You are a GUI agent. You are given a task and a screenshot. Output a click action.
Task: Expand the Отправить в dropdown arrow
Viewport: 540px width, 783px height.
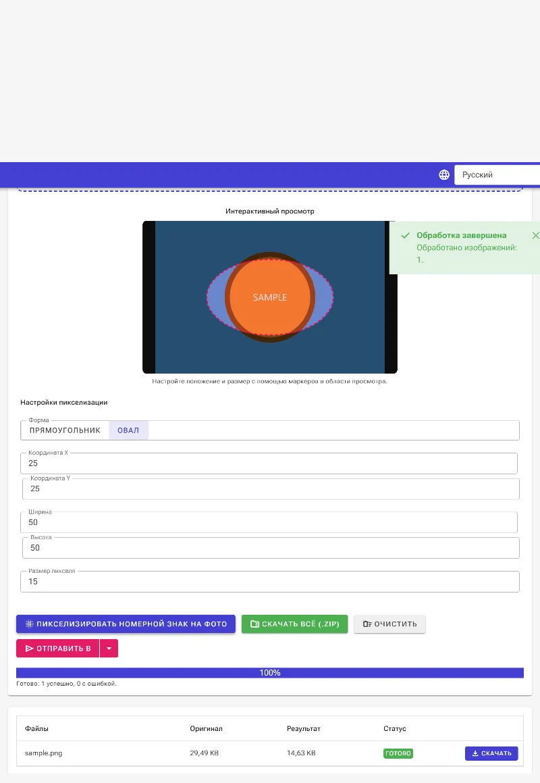click(109, 648)
